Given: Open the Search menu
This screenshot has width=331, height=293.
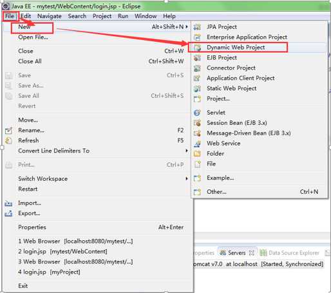Looking at the screenshot, I should pos(77,16).
